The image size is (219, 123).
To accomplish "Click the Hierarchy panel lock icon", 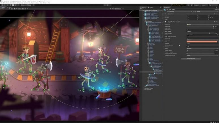I will click(x=160, y=7).
